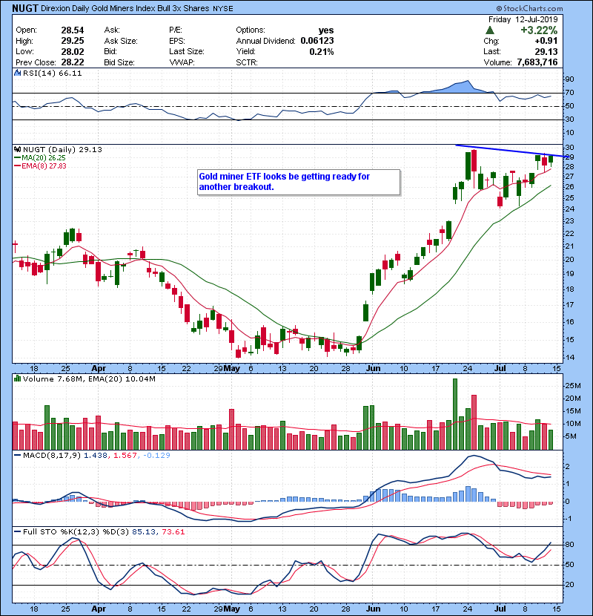The height and width of the screenshot is (616, 593).
Task: Click the volume bars icon beside Volume 7.68M
Action: point(17,379)
